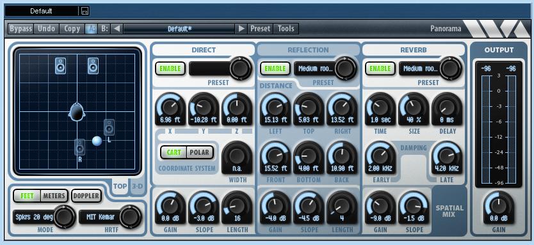Viewport: 534px width, 245px height.
Task: Click the Undo button
Action: (x=46, y=29)
